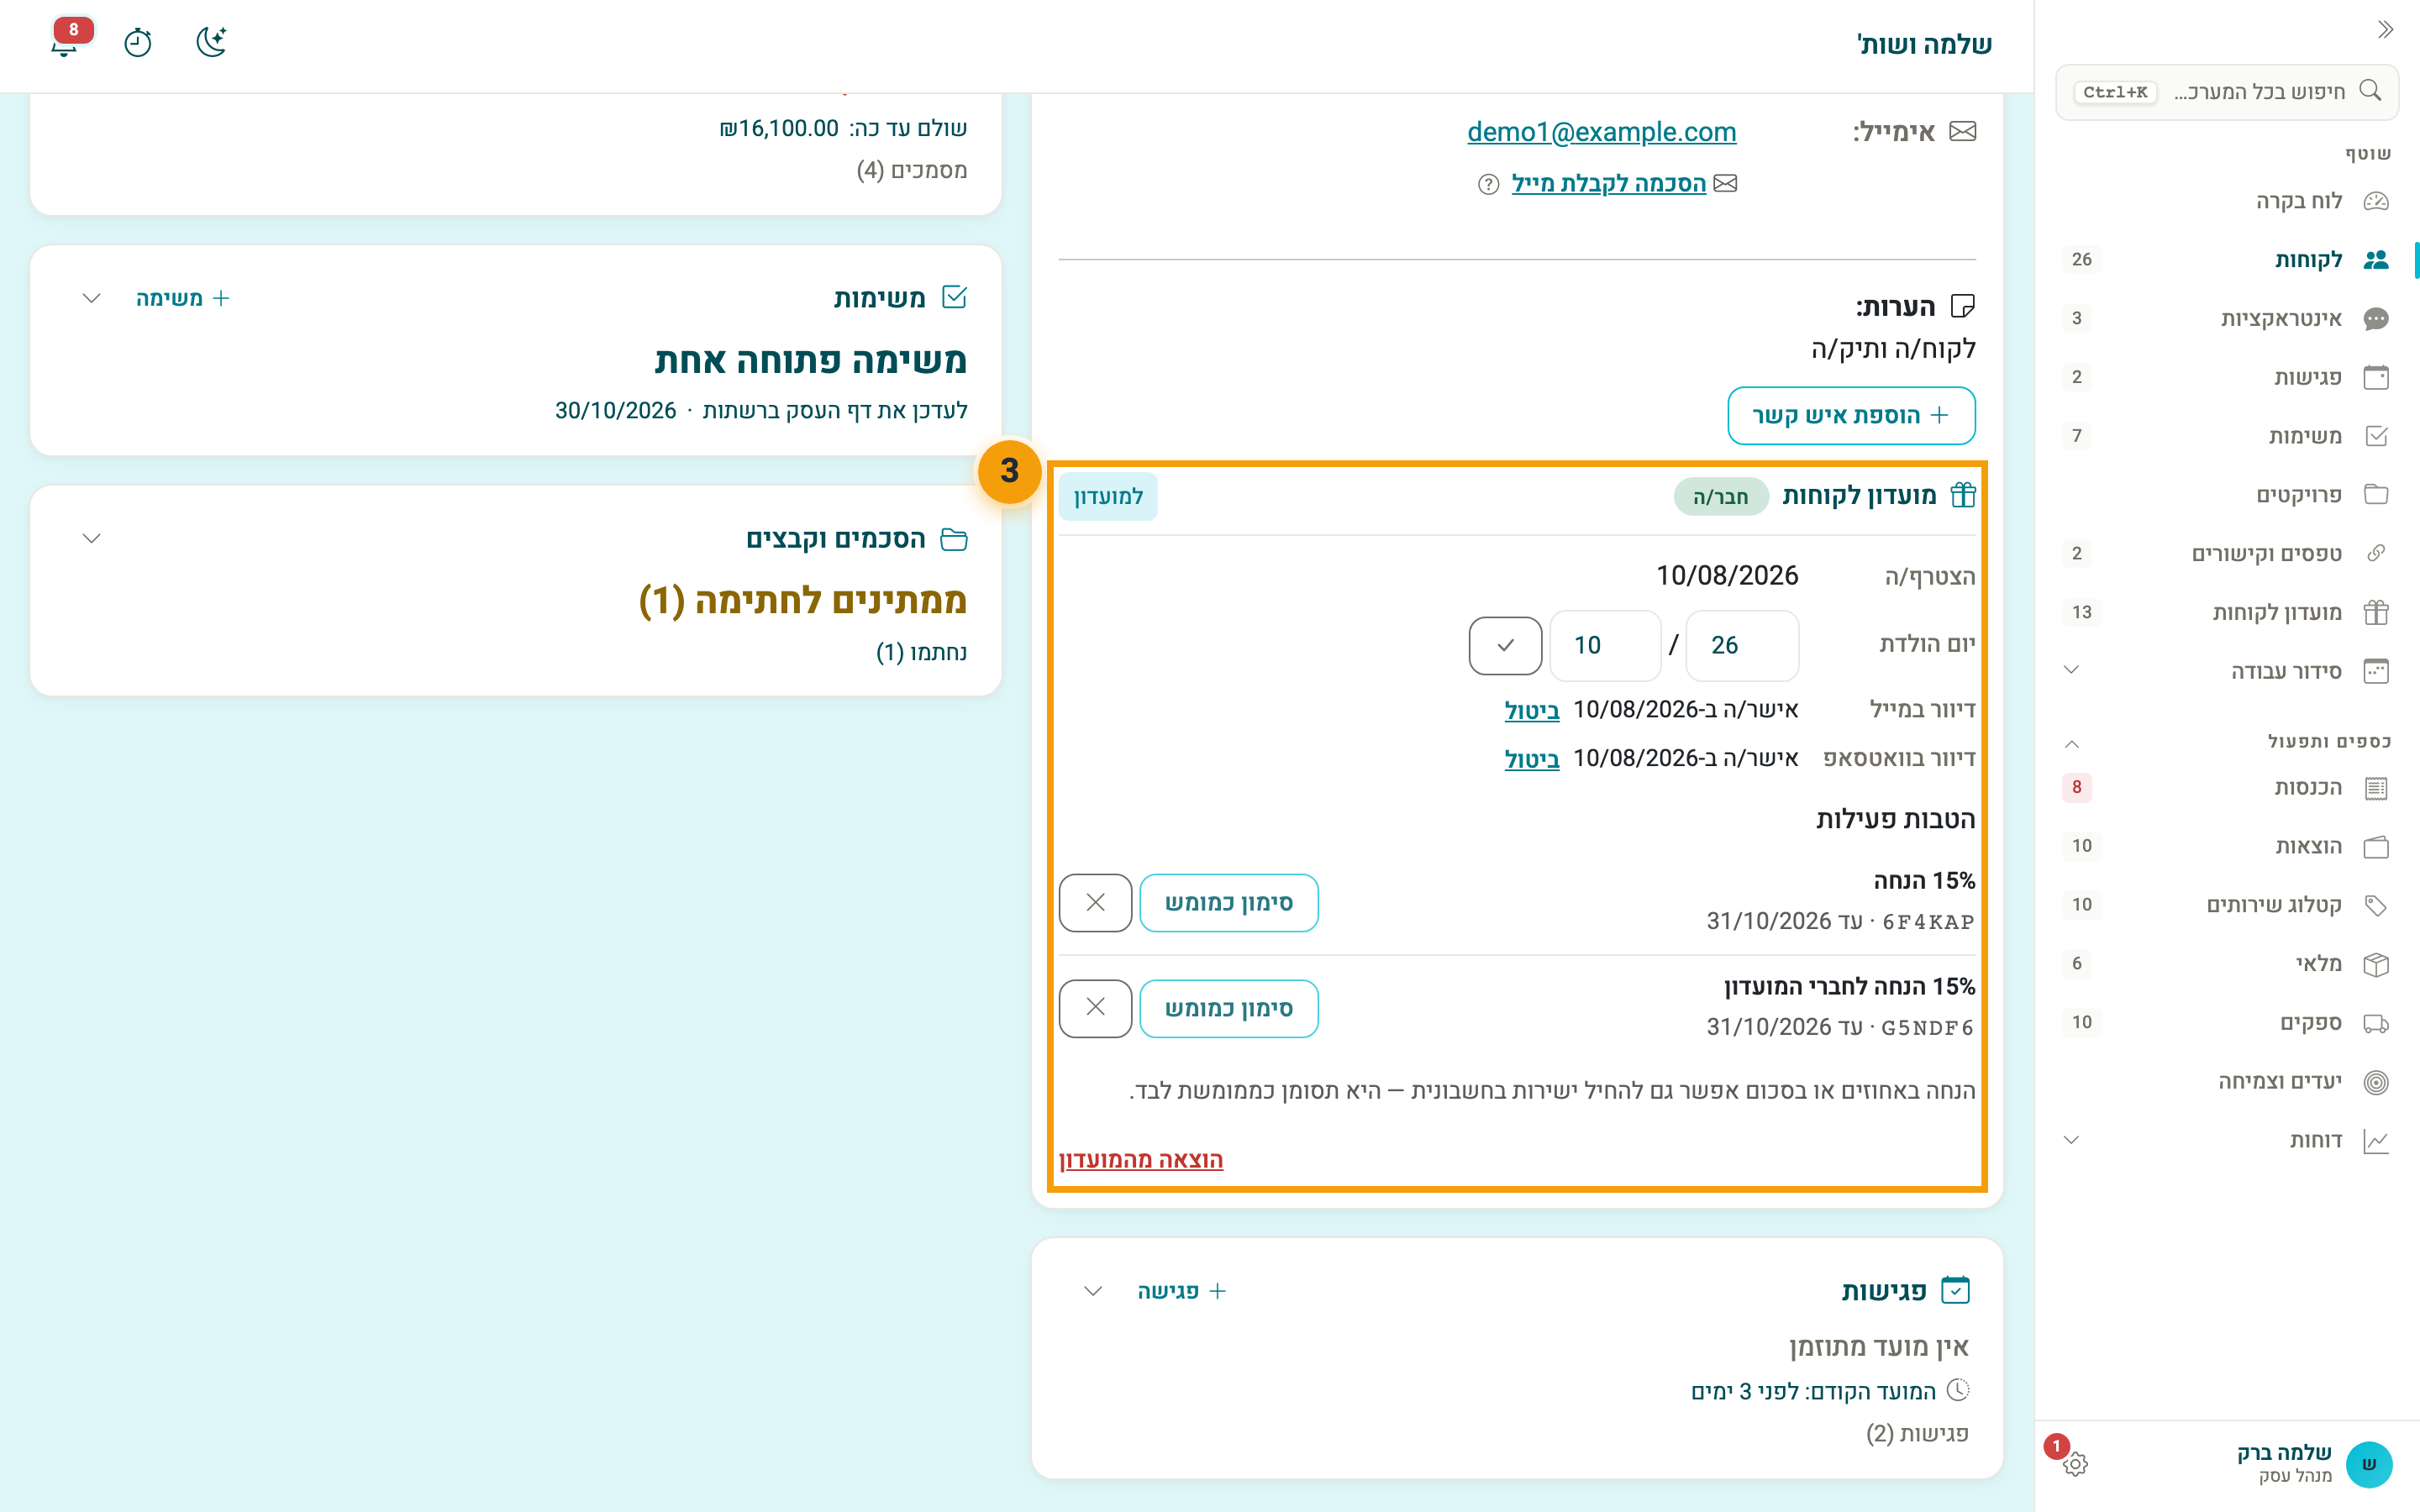Click the search magnifier icon
2420x1512 pixels.
[x=2370, y=91]
